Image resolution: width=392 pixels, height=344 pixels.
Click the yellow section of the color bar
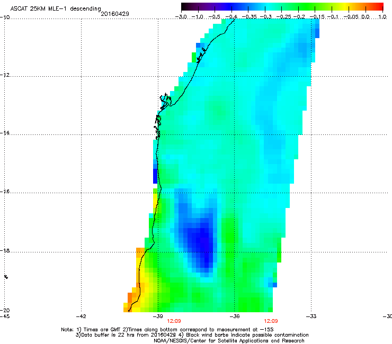(x=345, y=6)
